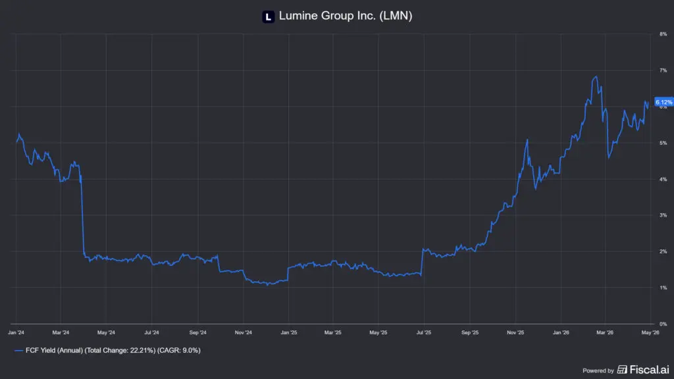674x379 pixels.
Task: Click the Lumine Group Inc. (LMN) title
Action: (x=346, y=16)
